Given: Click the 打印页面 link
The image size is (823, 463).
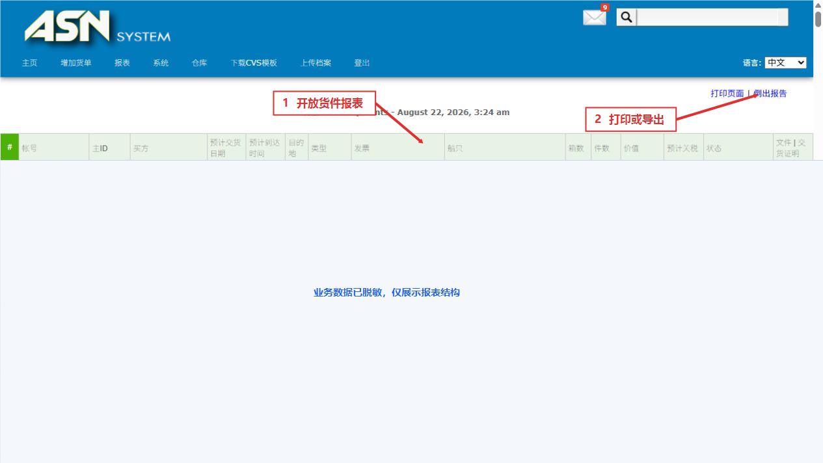Looking at the screenshot, I should [727, 94].
